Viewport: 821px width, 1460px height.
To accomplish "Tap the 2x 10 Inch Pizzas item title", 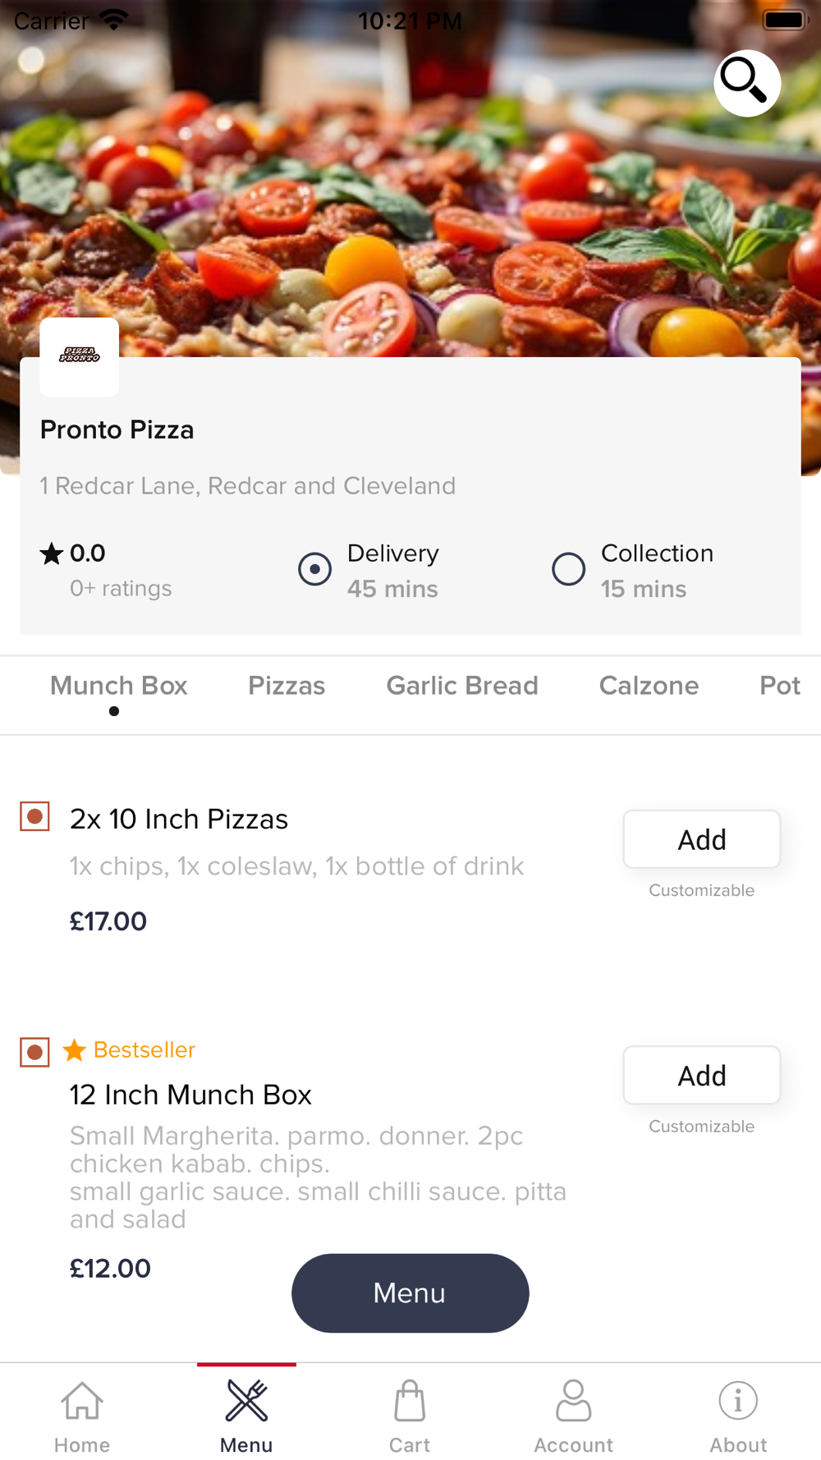I will pos(179,820).
